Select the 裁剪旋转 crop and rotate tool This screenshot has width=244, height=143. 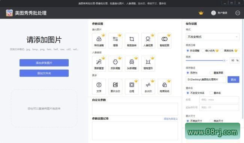132,41
